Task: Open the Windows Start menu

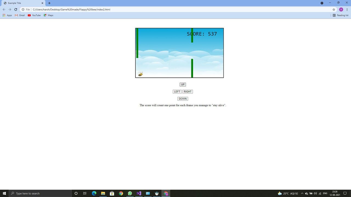Action: click(x=4, y=193)
